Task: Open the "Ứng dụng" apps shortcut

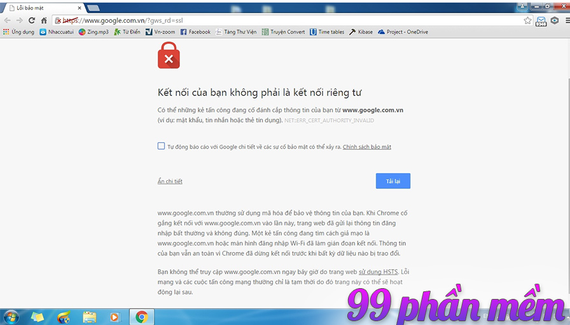Action: pyautogui.click(x=18, y=32)
